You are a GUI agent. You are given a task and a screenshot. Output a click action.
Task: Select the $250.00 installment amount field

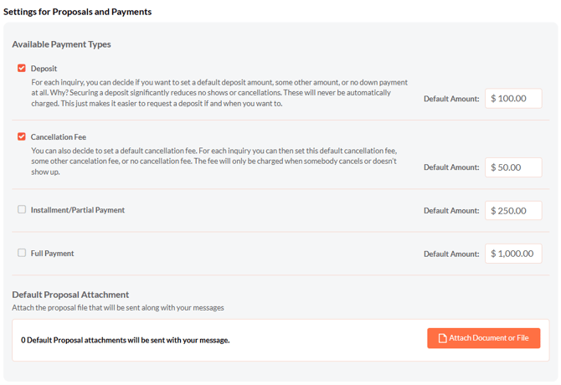513,211
